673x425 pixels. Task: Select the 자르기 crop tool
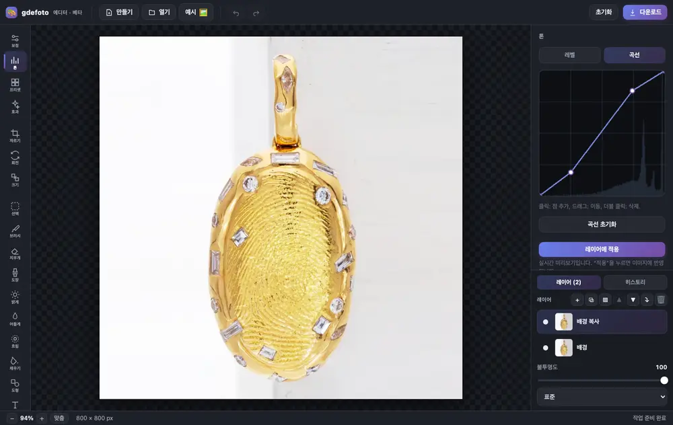coord(15,136)
